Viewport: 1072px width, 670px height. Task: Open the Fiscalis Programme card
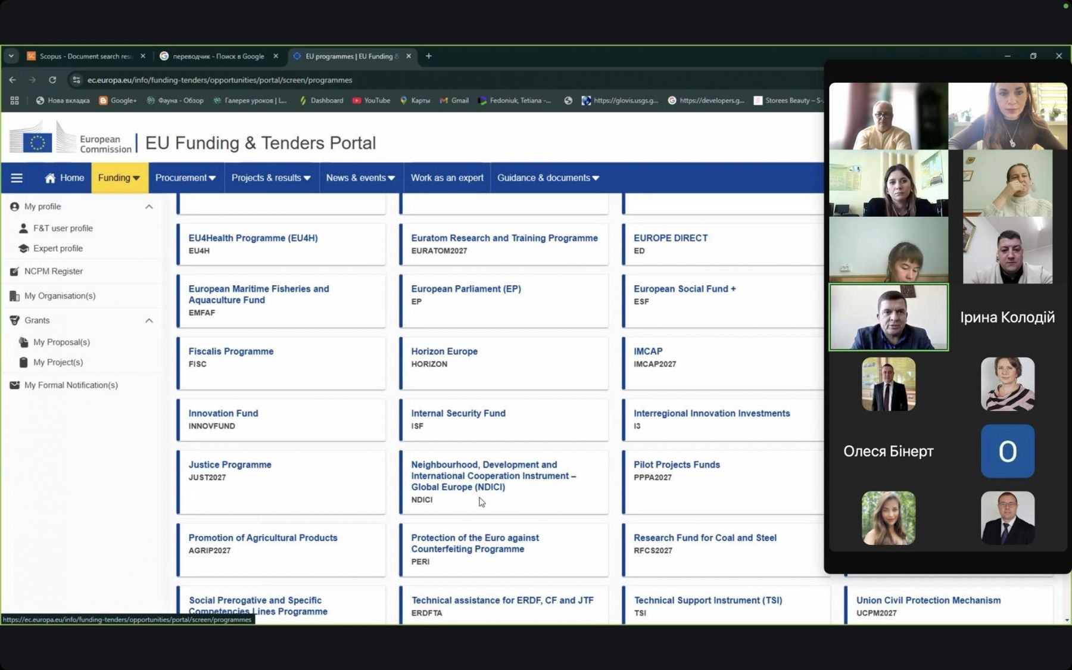point(281,363)
